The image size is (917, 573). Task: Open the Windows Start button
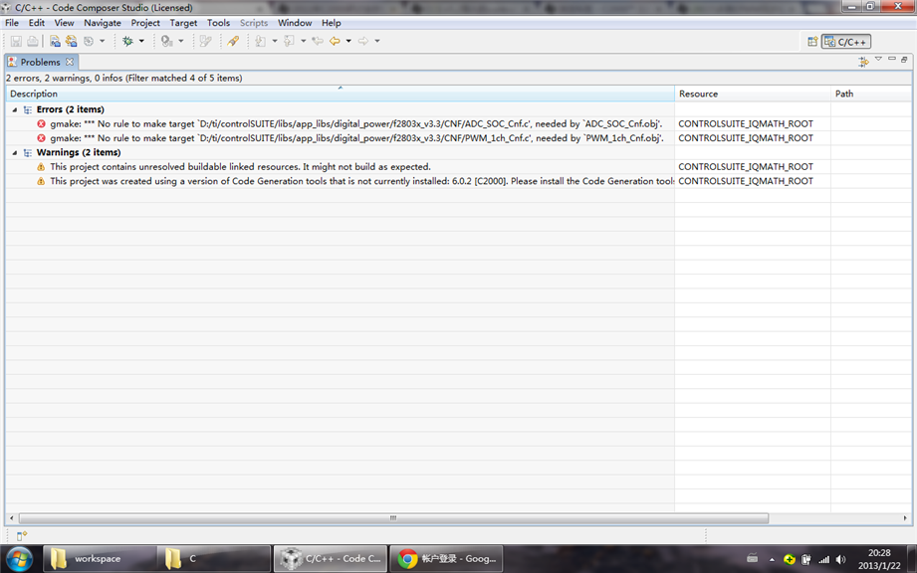[19, 559]
